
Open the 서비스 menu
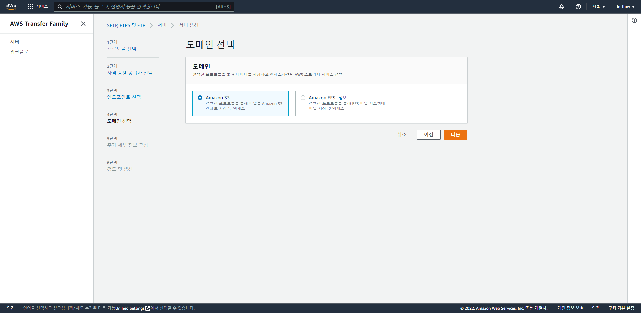click(42, 7)
